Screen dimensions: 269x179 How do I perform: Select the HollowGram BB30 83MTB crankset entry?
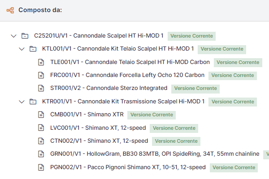point(155,154)
